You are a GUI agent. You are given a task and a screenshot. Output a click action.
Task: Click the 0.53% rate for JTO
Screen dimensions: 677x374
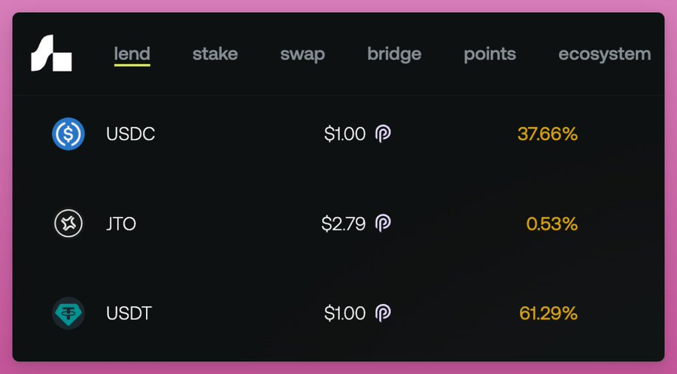coord(551,223)
